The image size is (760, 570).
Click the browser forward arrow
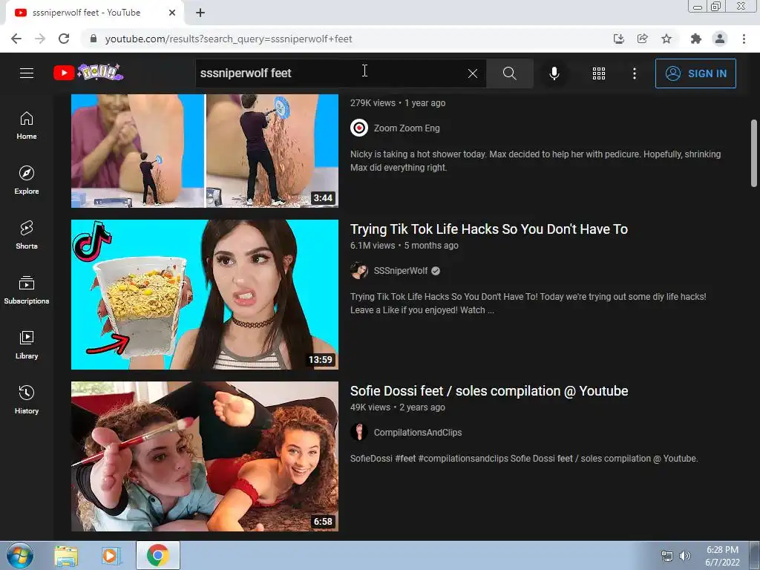(x=40, y=39)
